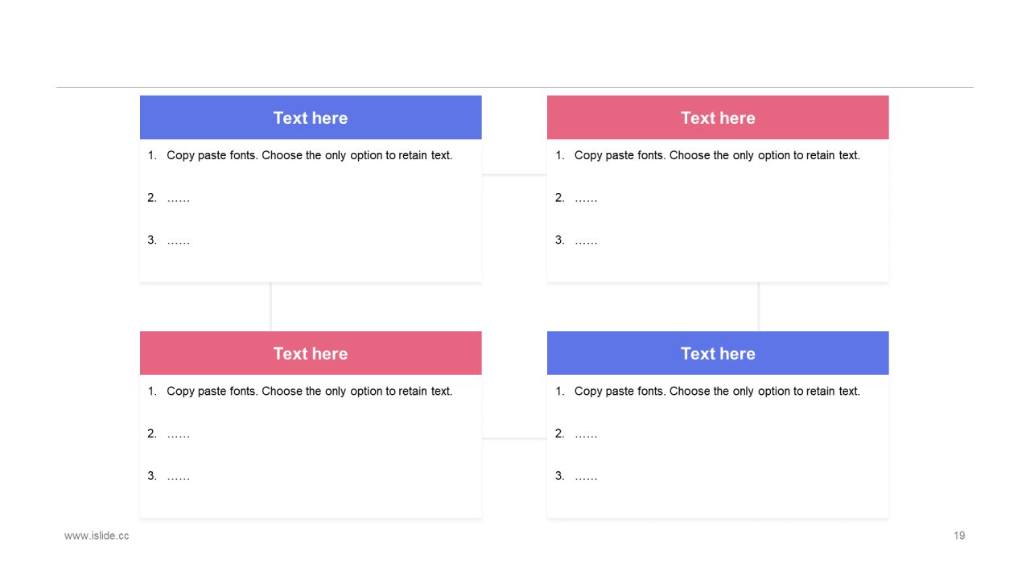Click item 1 text in bottom-right box
Screen dimensions: 1030x579
(x=717, y=392)
